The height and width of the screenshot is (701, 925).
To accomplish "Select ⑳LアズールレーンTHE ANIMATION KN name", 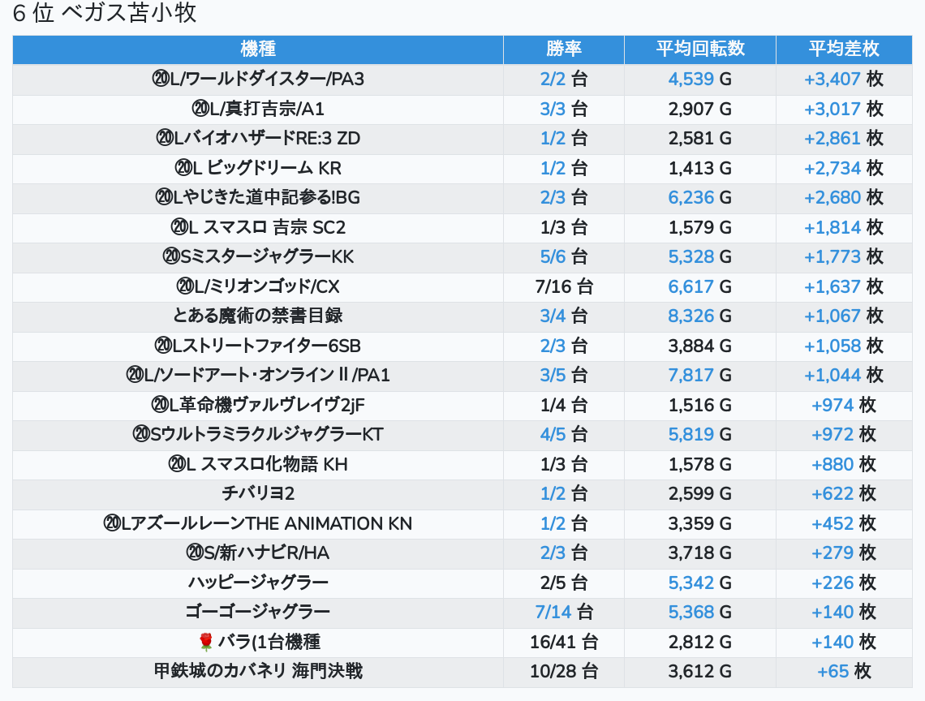I will point(258,523).
